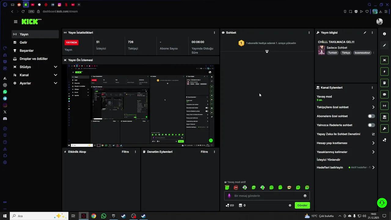Open the Sohbet panel options menu
The image size is (391, 220).
pyautogui.click(x=309, y=33)
